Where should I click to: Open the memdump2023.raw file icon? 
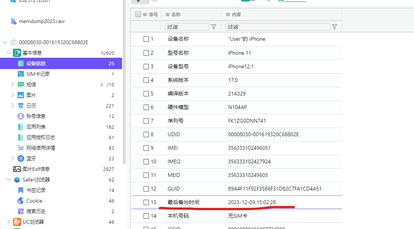click(13, 21)
